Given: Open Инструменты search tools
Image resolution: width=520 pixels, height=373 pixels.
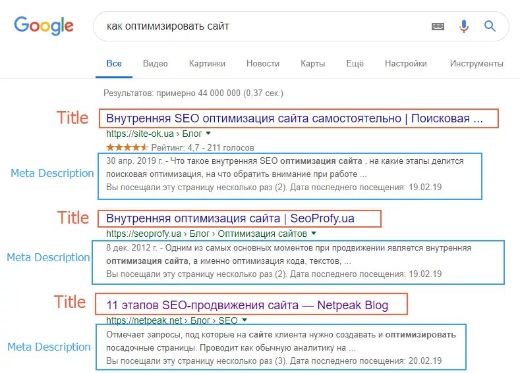Looking at the screenshot, I should tap(477, 64).
